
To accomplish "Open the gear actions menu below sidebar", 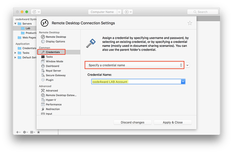I will click(x=25, y=132).
